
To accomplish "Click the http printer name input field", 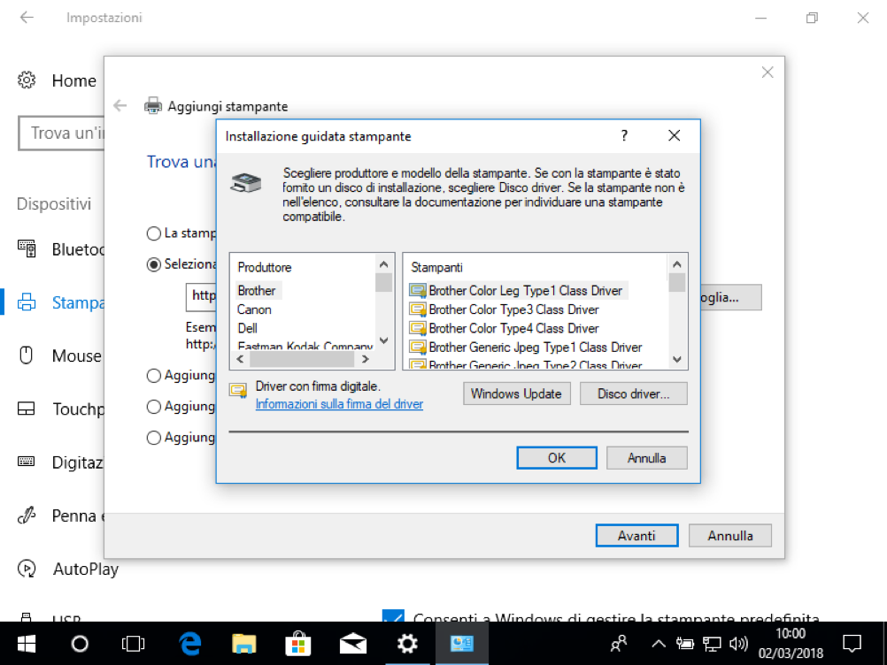I will point(201,296).
